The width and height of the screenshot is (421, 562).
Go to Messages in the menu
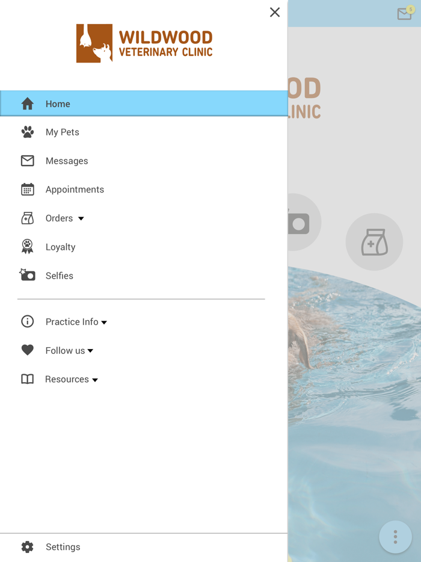pyautogui.click(x=144, y=161)
